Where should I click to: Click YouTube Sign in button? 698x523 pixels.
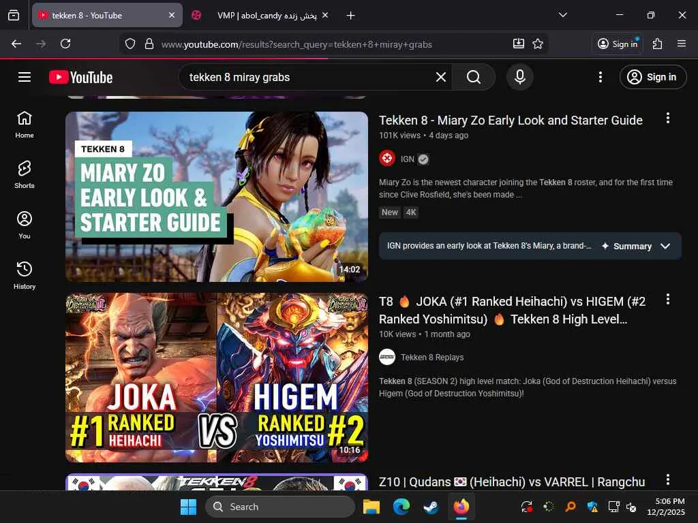652,77
